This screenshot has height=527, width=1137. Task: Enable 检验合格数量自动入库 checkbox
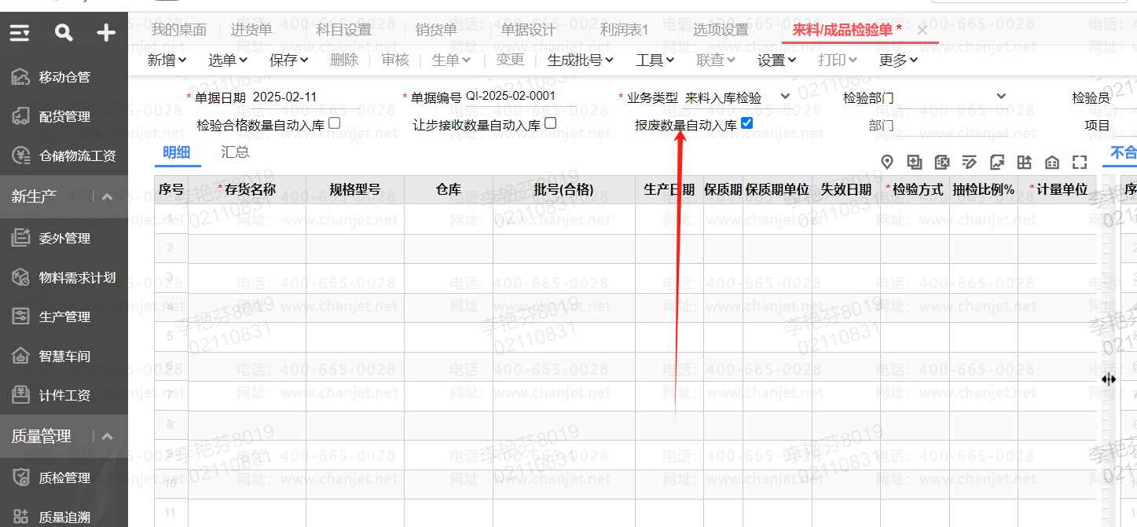(x=334, y=123)
